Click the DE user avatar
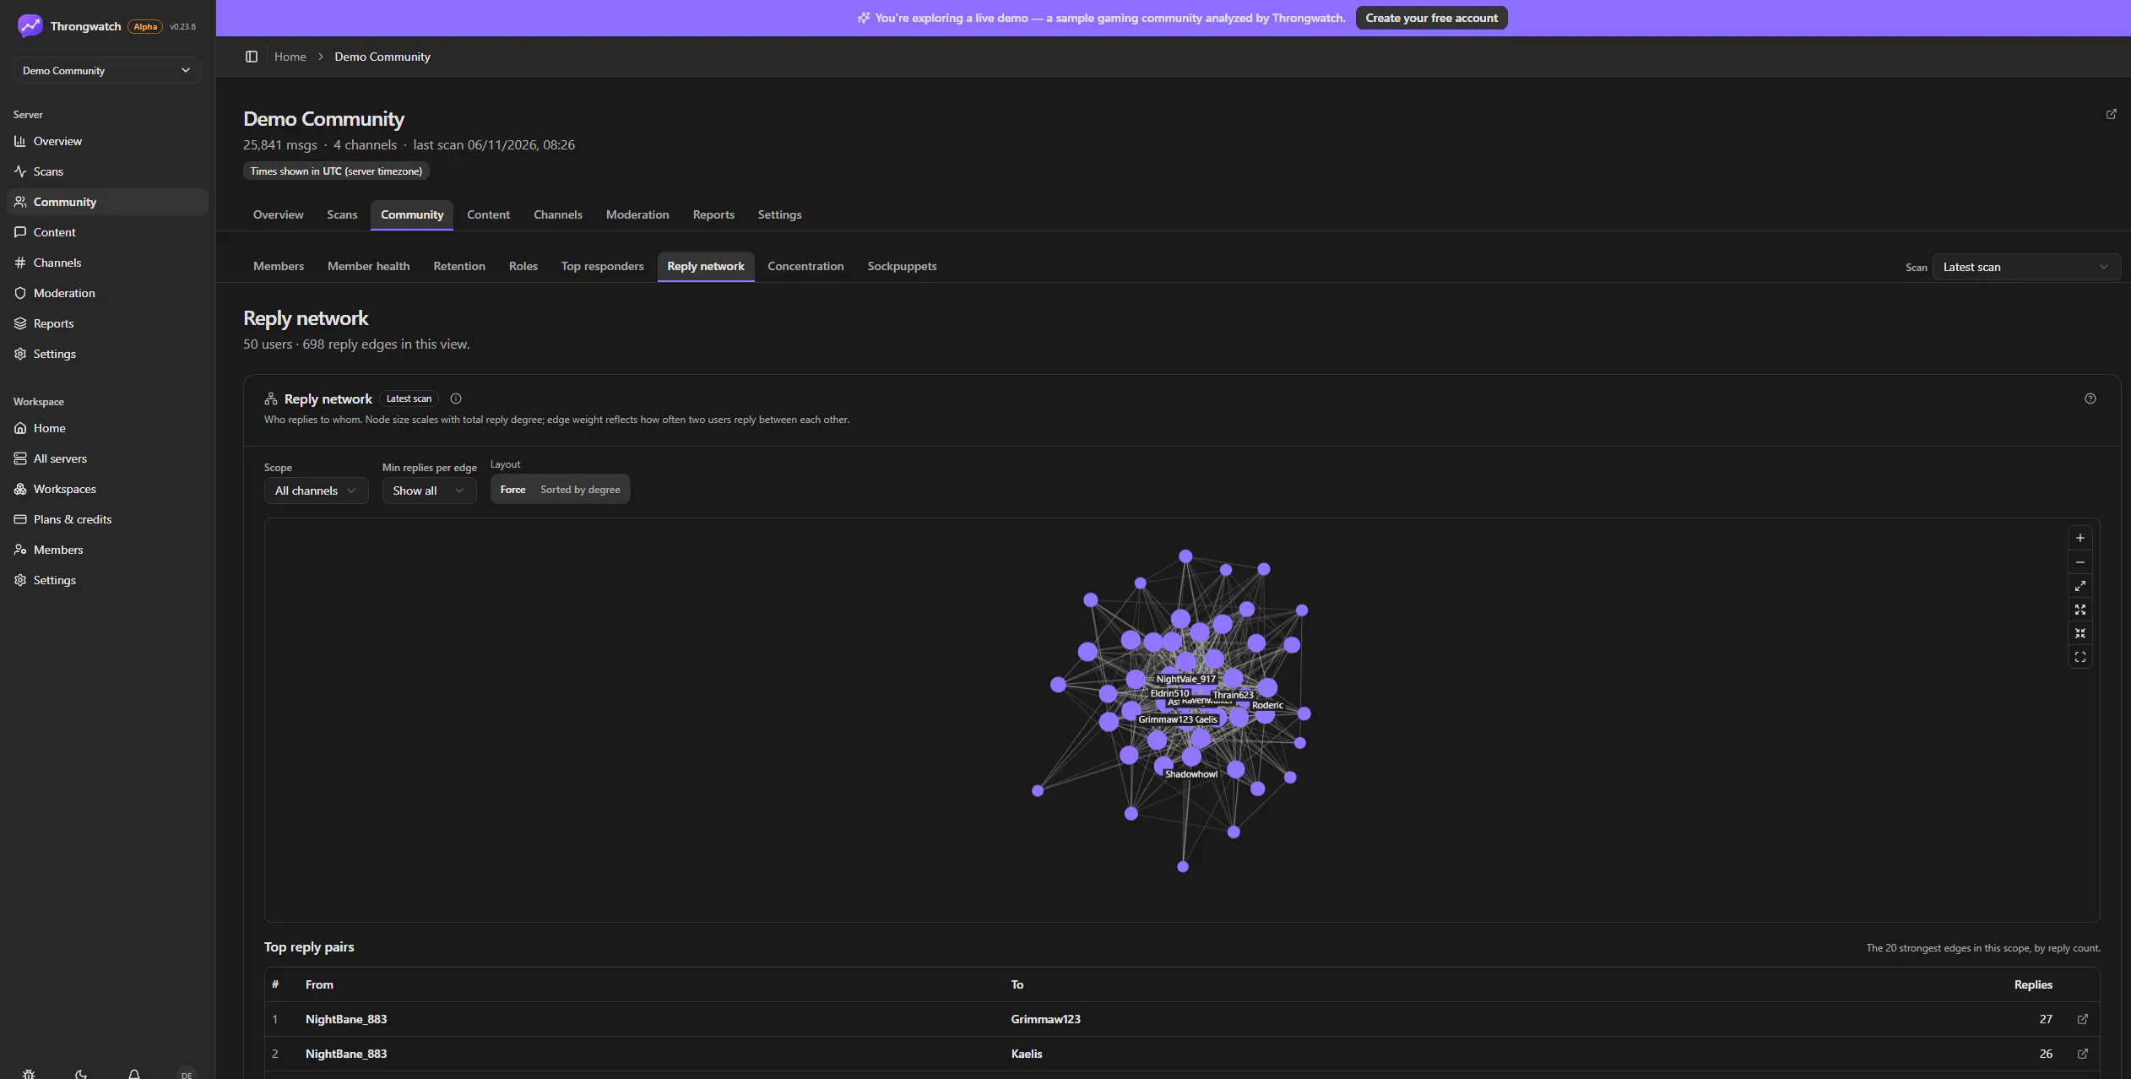The height and width of the screenshot is (1079, 2131). click(187, 1074)
